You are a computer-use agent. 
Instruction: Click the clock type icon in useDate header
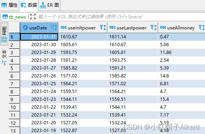coord(25,28)
